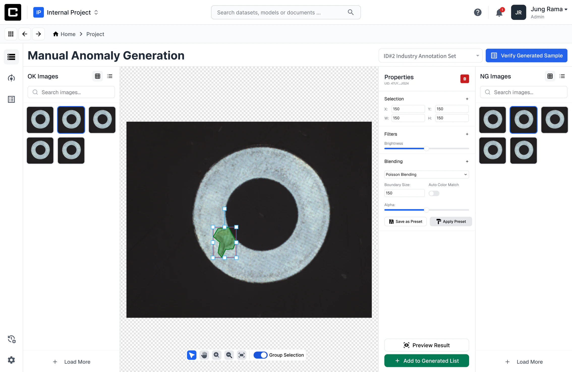Click the global search datasets field
Viewport: 572px width, 372px height.
(x=286, y=12)
